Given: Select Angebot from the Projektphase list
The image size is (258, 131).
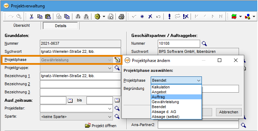Looking at the screenshot, I should [x=176, y=92].
